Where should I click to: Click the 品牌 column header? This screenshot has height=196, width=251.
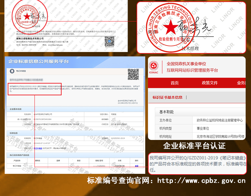coord(58,160)
